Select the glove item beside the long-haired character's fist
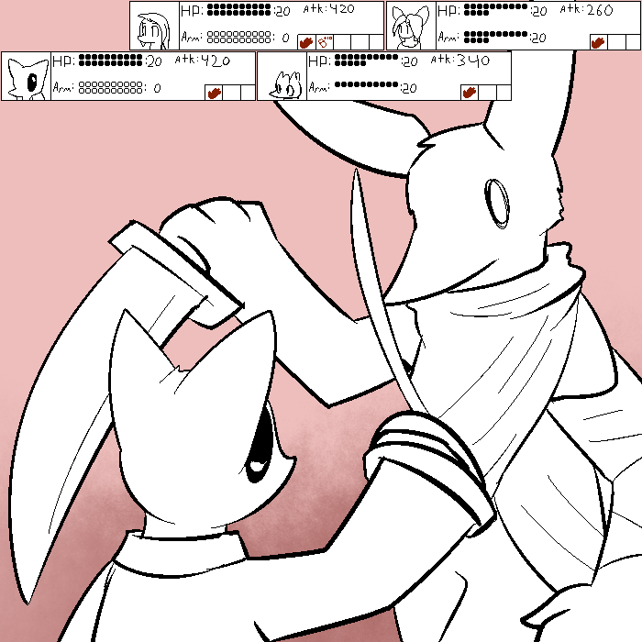This screenshot has height=642, width=642. 324,41
